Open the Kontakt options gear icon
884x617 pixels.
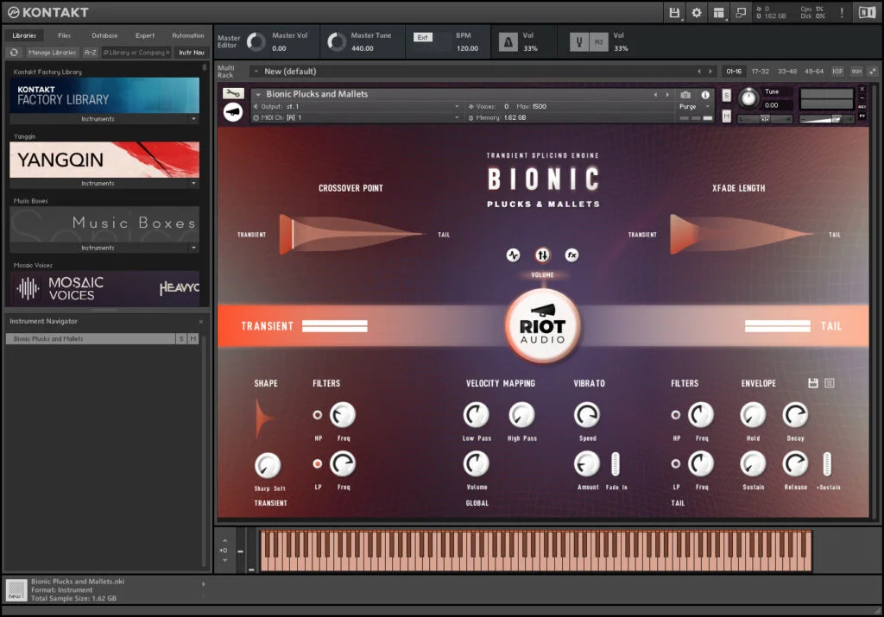[697, 12]
